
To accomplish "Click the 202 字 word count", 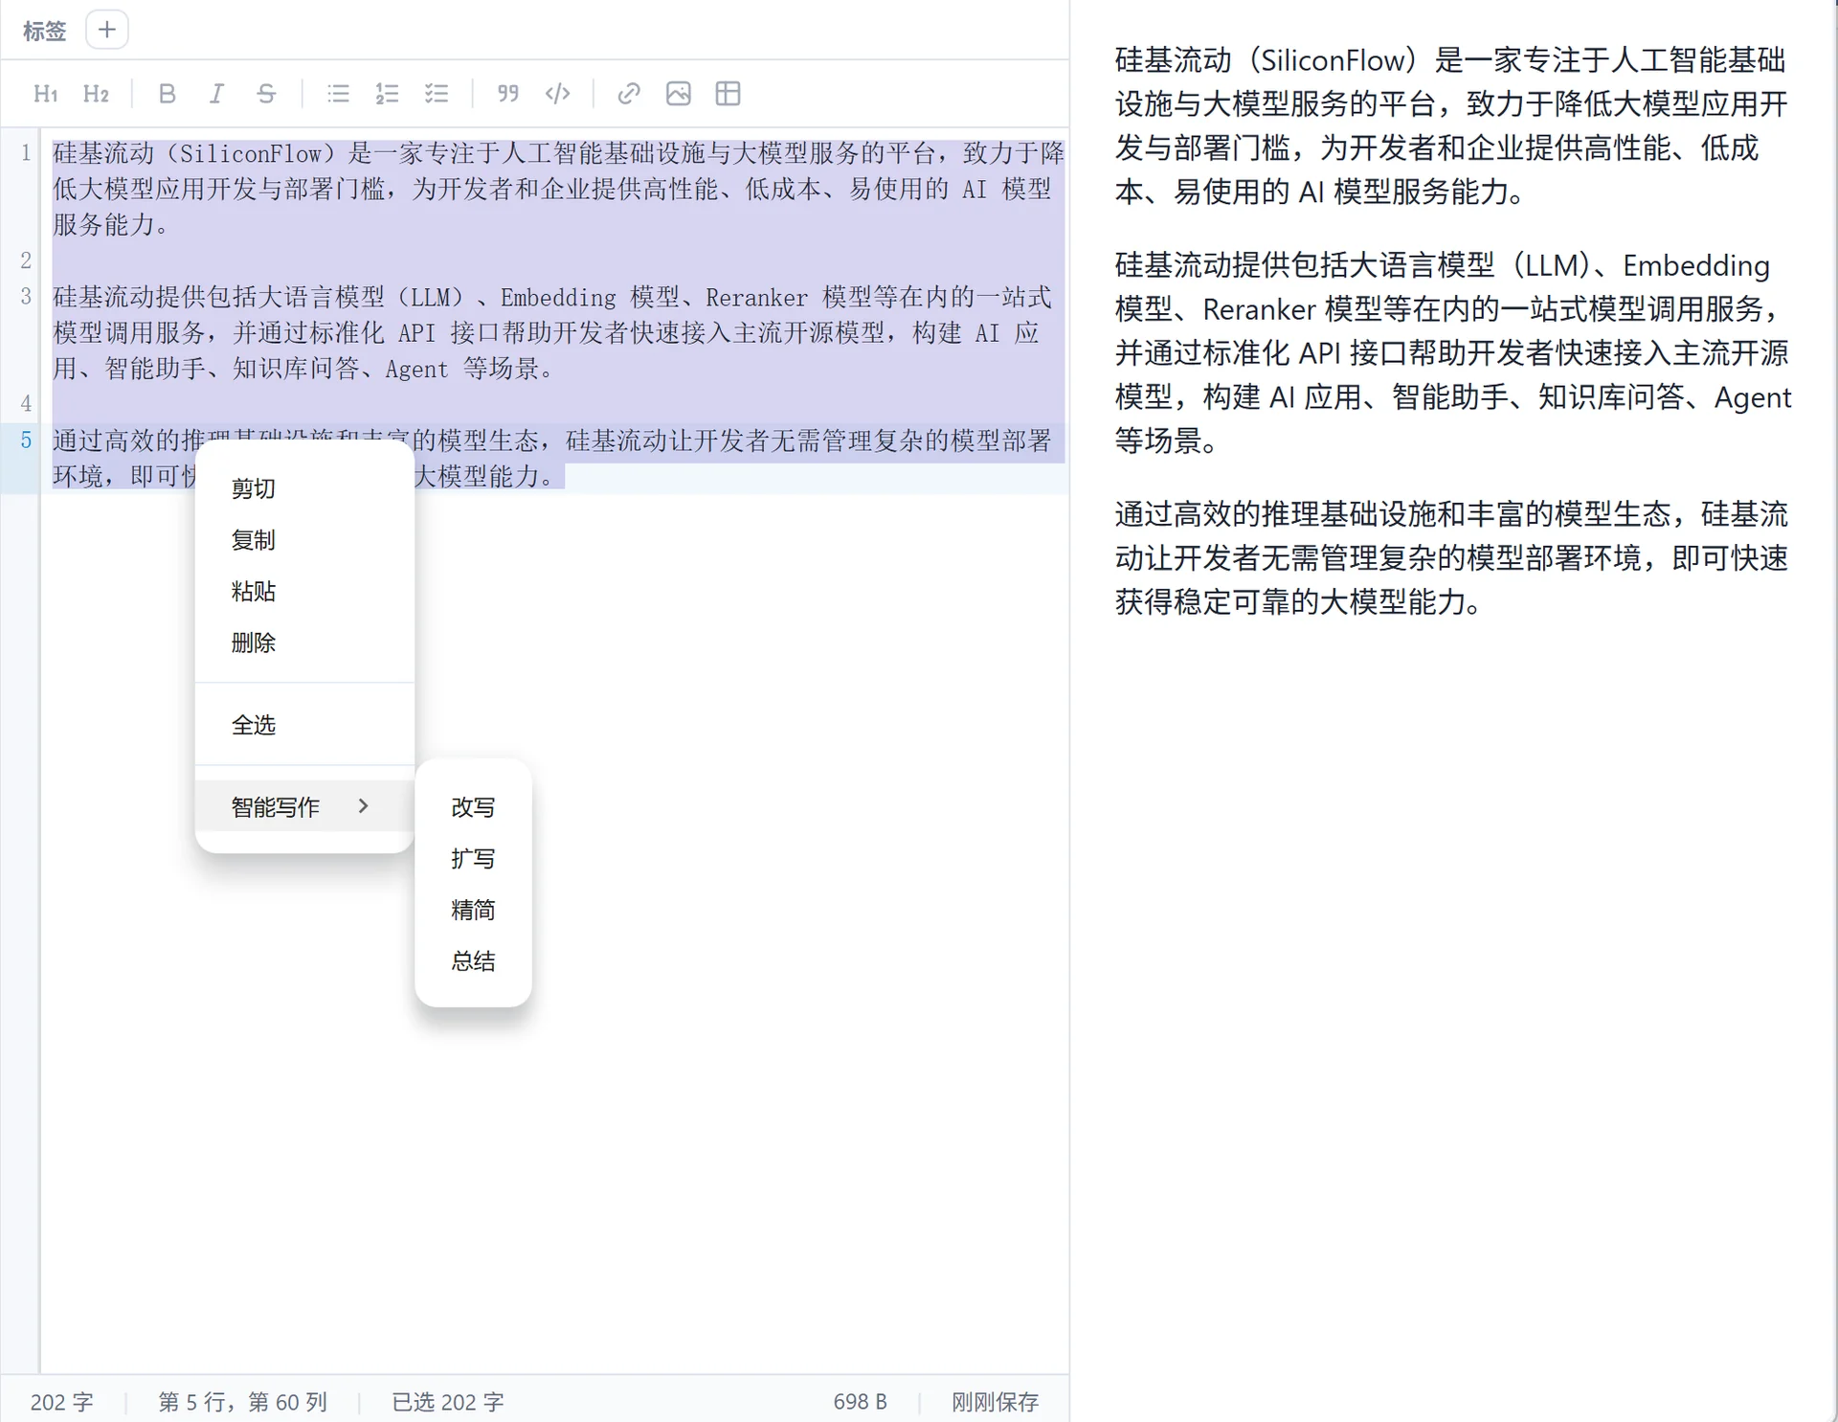I will pyautogui.click(x=61, y=1402).
